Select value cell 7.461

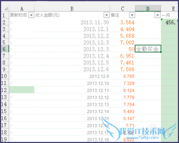point(122,62)
